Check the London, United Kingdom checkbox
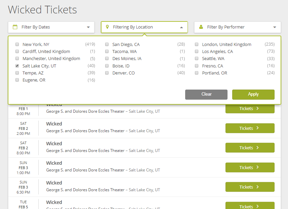Image resolution: width=288 pixels, height=209 pixels. [x=197, y=44]
